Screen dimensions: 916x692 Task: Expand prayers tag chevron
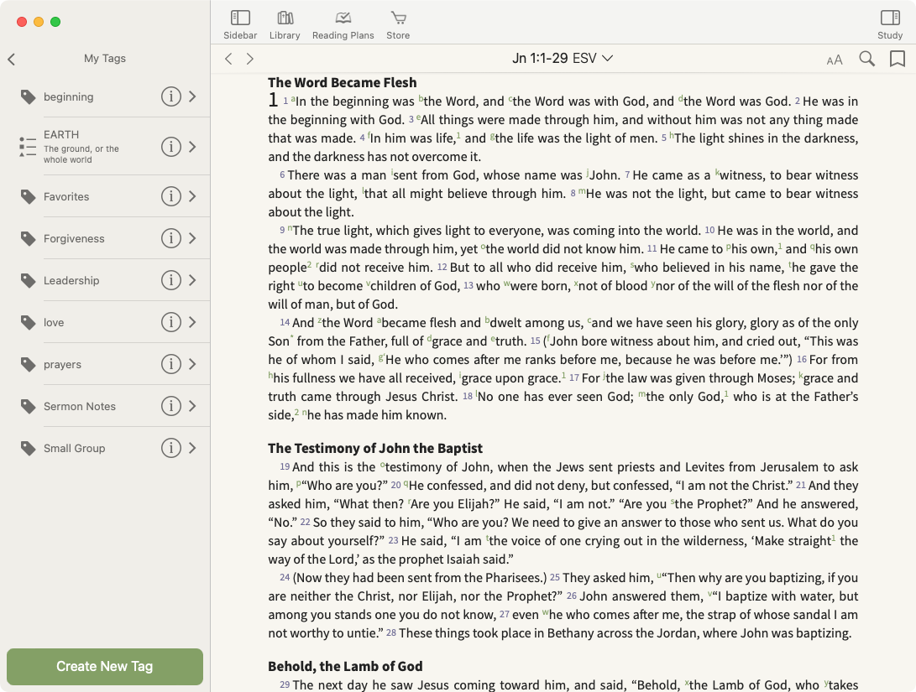pos(193,364)
